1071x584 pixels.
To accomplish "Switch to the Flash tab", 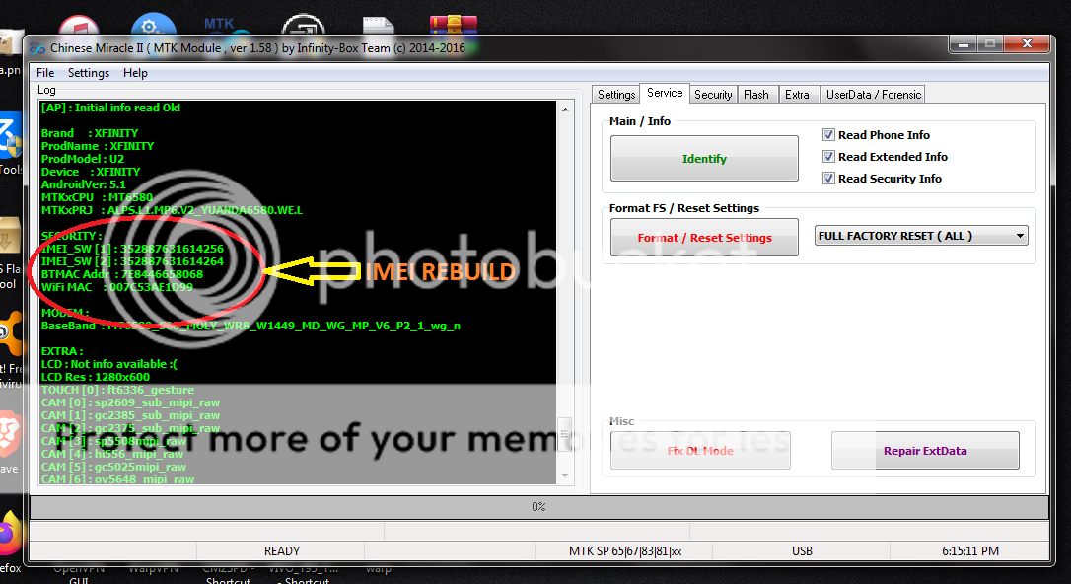I will tap(756, 95).
